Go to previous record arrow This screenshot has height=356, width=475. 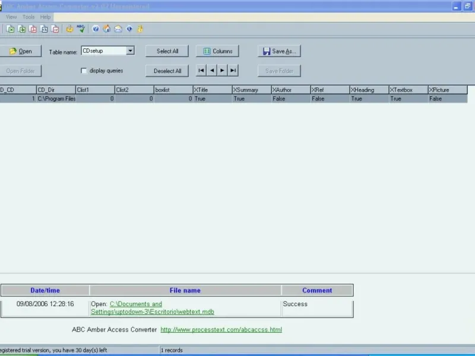pos(212,71)
